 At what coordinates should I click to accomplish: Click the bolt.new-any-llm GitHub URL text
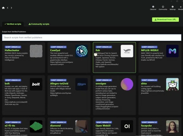pyautogui.click(x=16, y=103)
